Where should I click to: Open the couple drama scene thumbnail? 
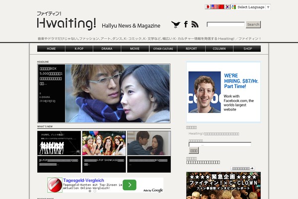pos(149,143)
